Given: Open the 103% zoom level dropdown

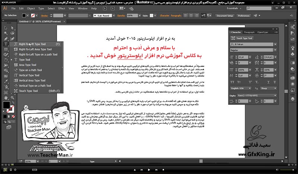Looking at the screenshot, I should point(38,161).
